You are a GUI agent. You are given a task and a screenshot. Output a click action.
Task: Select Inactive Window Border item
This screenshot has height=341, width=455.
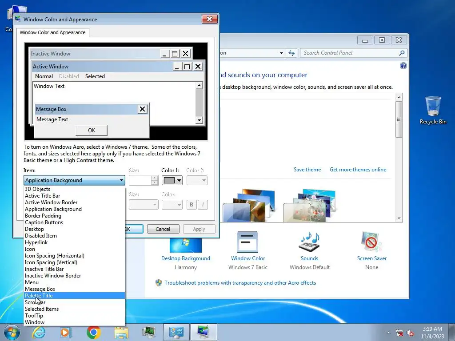point(74,275)
